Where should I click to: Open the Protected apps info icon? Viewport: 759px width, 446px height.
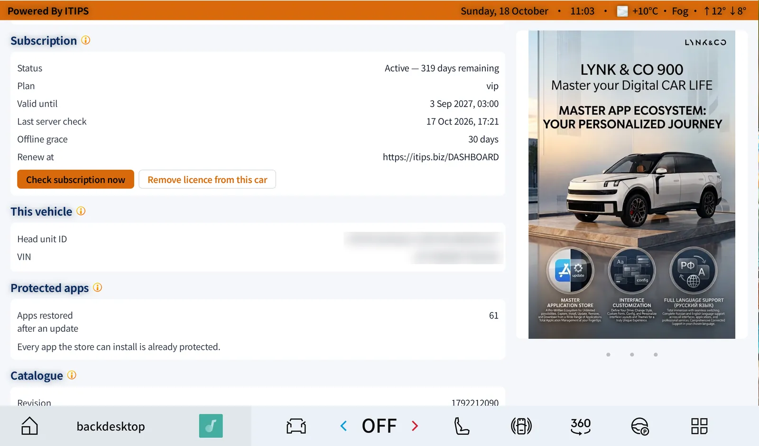click(x=97, y=287)
